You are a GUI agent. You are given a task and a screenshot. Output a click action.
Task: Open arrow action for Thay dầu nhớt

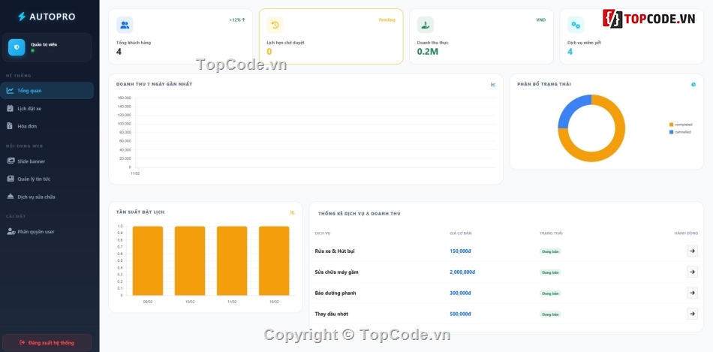click(692, 313)
